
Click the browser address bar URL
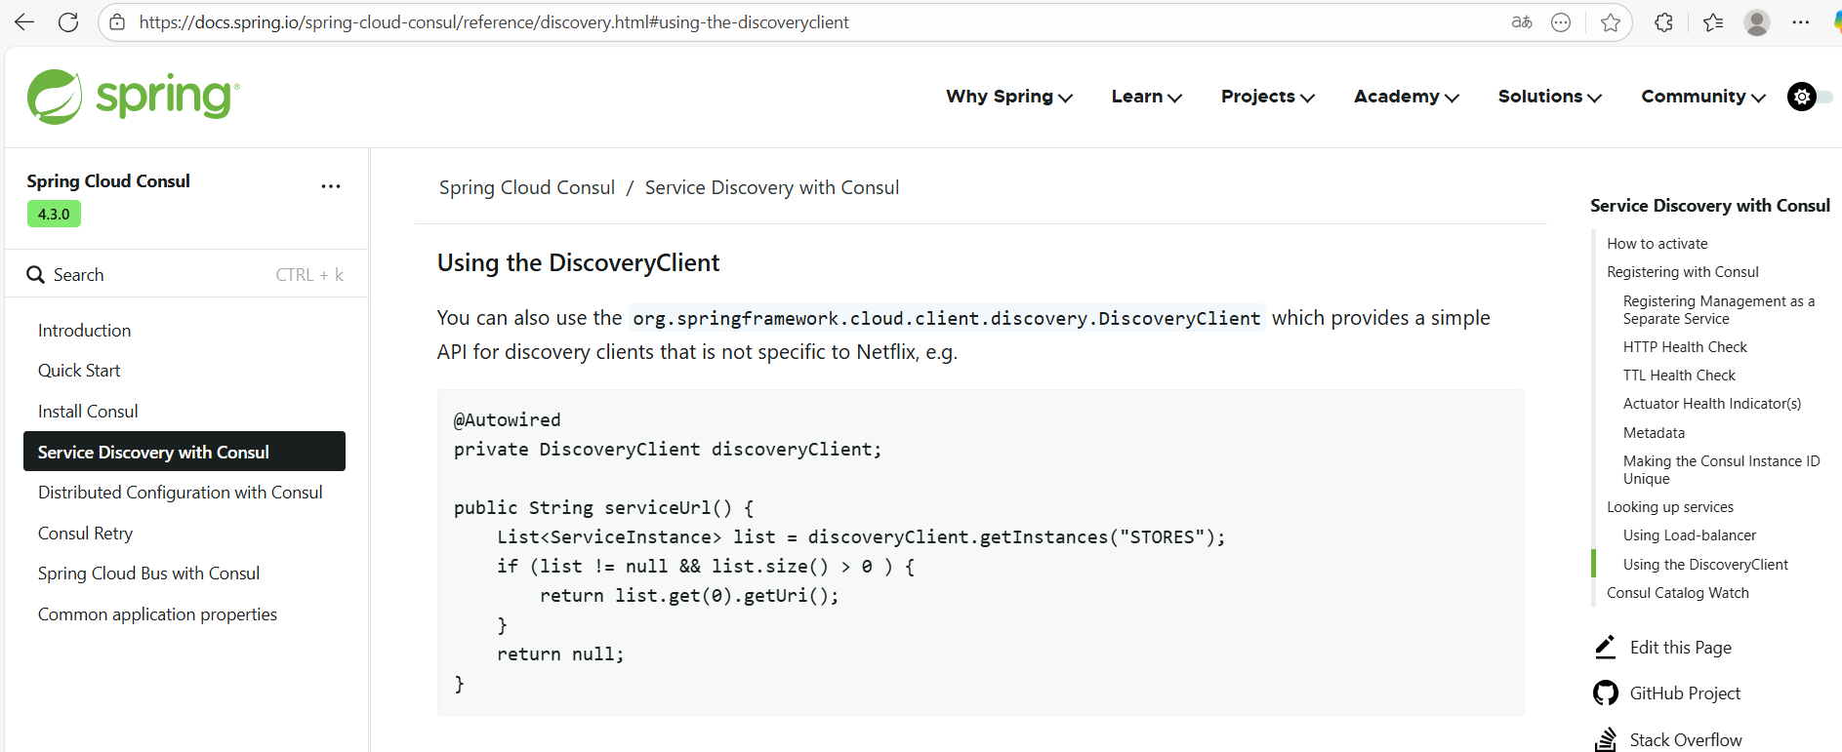coord(494,21)
